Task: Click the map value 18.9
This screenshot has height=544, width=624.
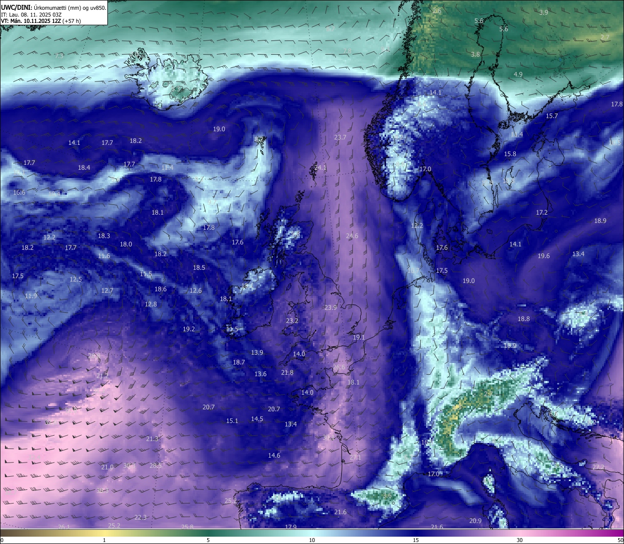Action: pyautogui.click(x=600, y=221)
